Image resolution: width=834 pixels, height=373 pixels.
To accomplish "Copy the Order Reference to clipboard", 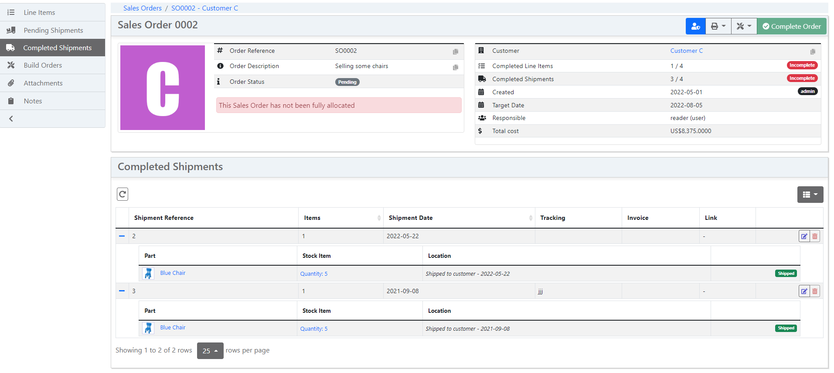I will pos(456,51).
